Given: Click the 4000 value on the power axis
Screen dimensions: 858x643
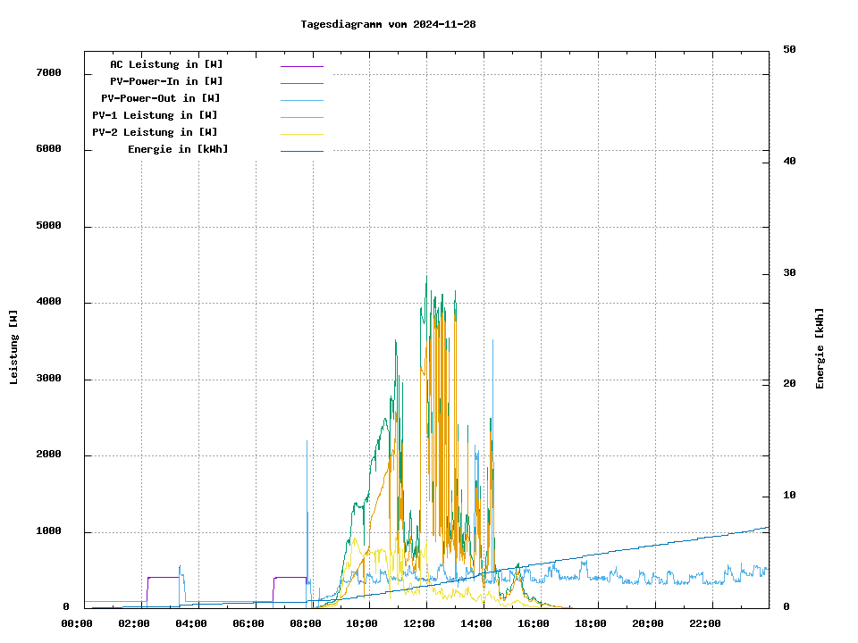Looking at the screenshot, I should point(47,302).
